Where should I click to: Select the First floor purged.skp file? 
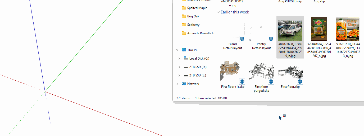(261, 77)
